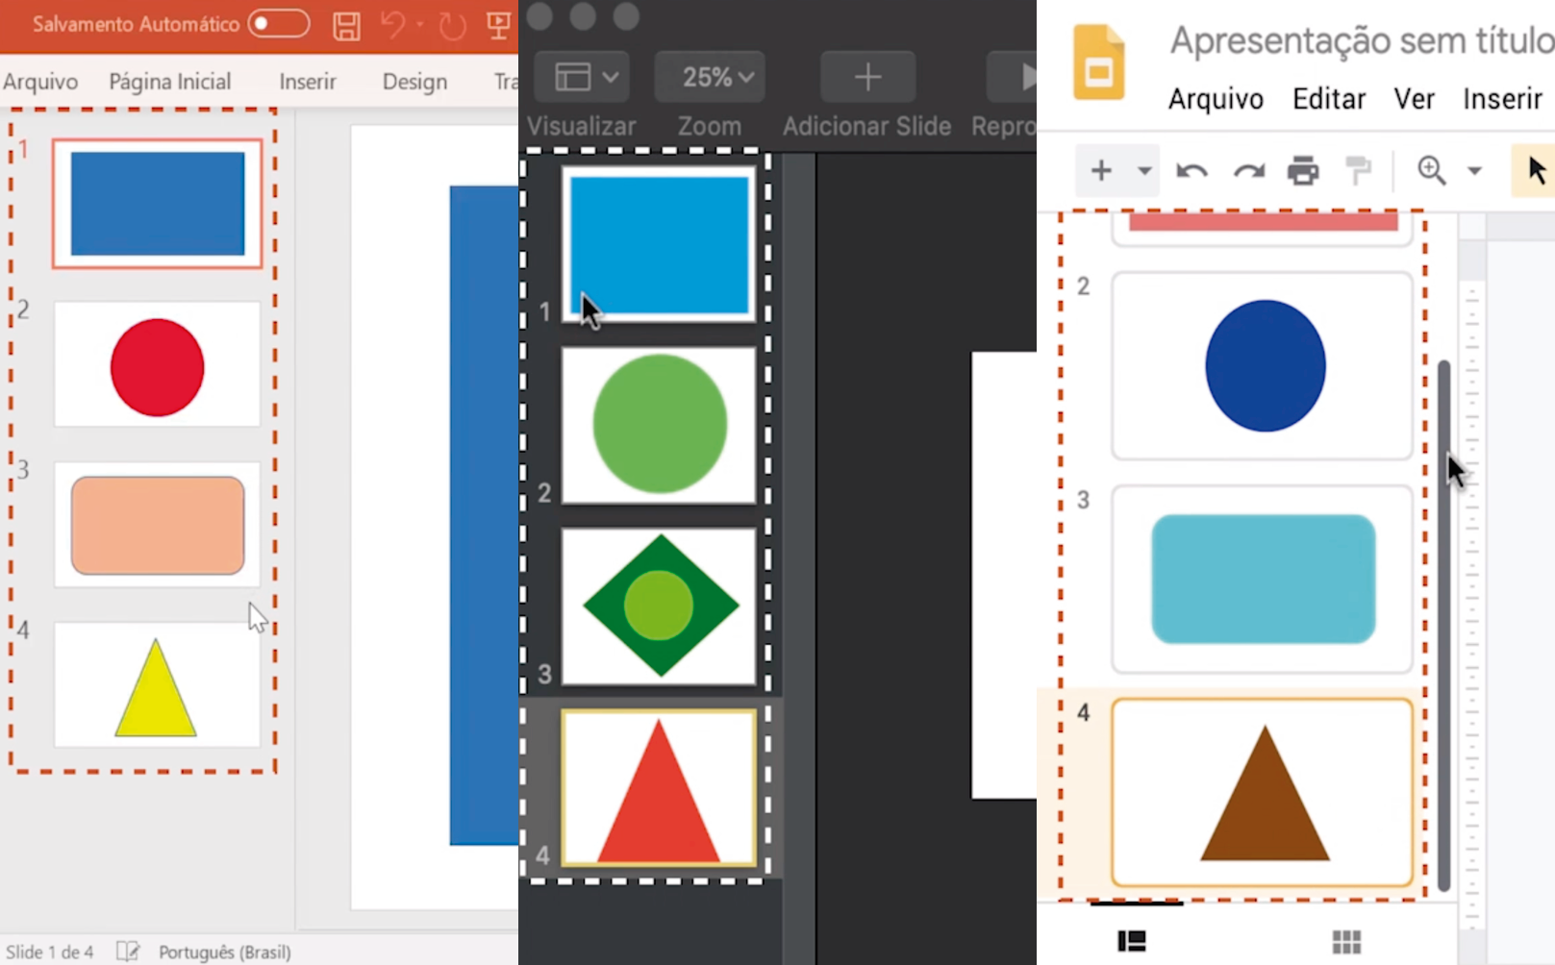1555x965 pixels.
Task: Click the print icon in Google Slides
Action: (x=1303, y=171)
